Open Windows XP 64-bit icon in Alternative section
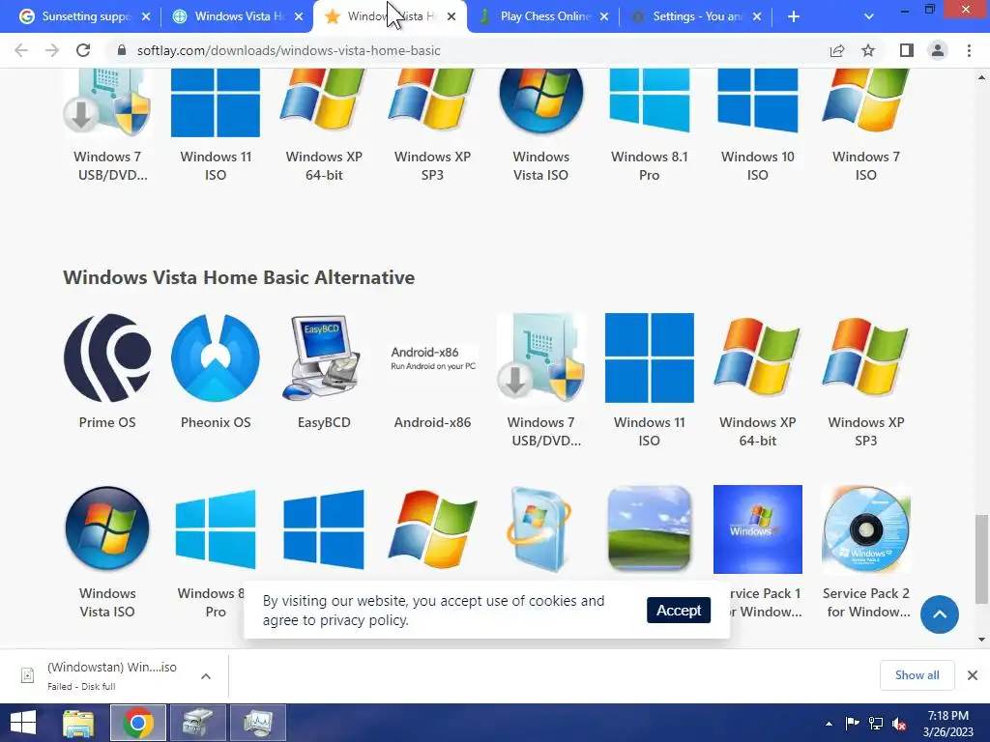The width and height of the screenshot is (990, 742). click(x=758, y=357)
